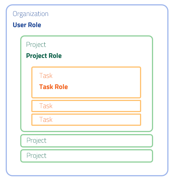Click the "Organization" label at the top
Viewport: 175px width, 182px height.
tap(30, 14)
